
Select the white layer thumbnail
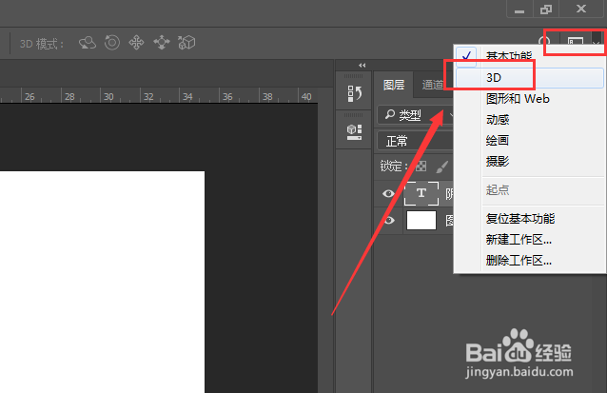click(x=421, y=221)
